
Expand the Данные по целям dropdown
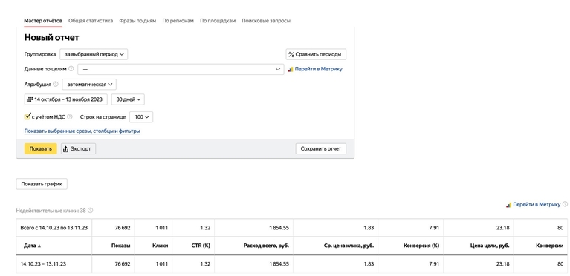coord(181,69)
